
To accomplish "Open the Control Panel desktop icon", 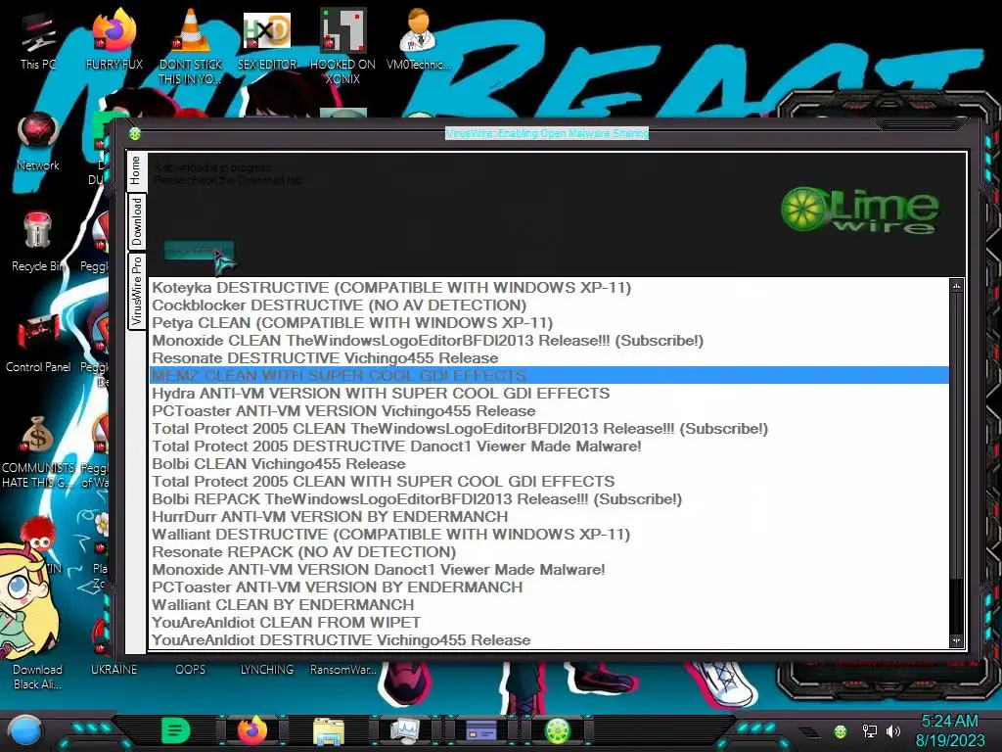I will pyautogui.click(x=38, y=344).
